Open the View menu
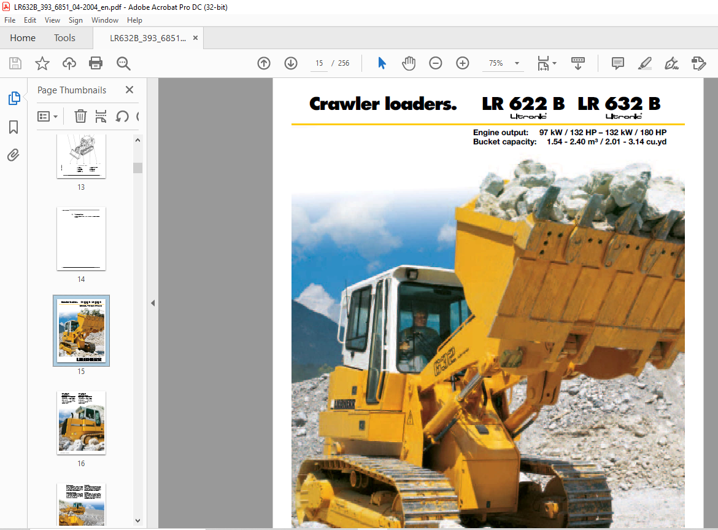 (52, 20)
